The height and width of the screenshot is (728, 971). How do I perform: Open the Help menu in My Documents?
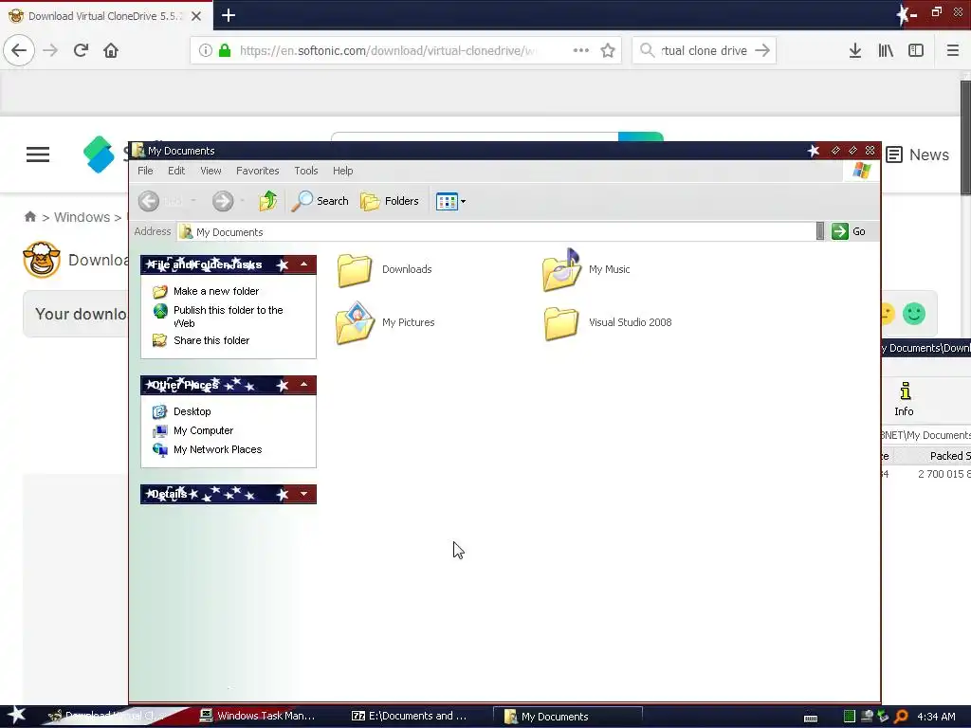[x=342, y=171]
